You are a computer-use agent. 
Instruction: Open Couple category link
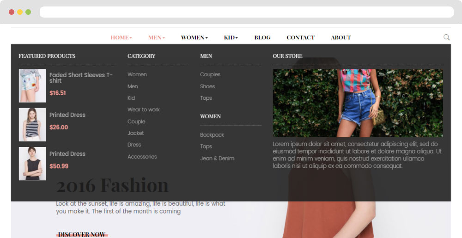pos(136,122)
